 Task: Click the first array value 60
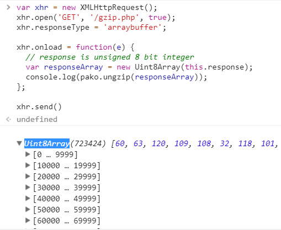click(120, 143)
